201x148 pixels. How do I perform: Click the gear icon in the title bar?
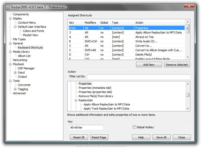[8, 7]
